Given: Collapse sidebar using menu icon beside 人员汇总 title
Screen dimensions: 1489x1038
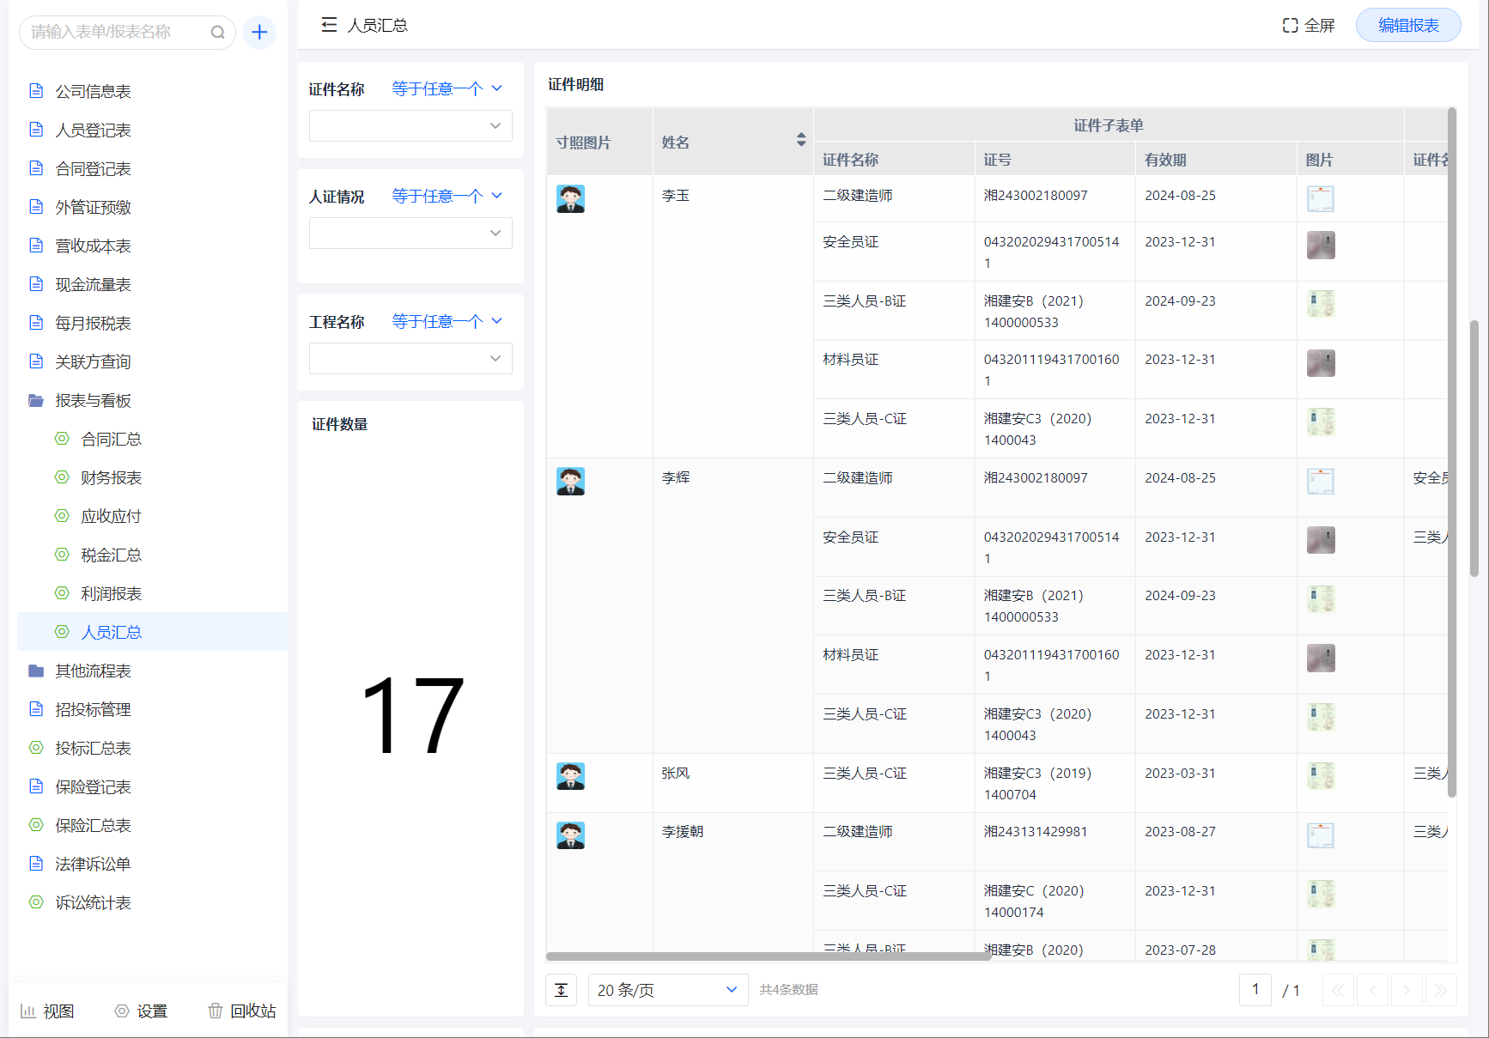Looking at the screenshot, I should 329,26.
